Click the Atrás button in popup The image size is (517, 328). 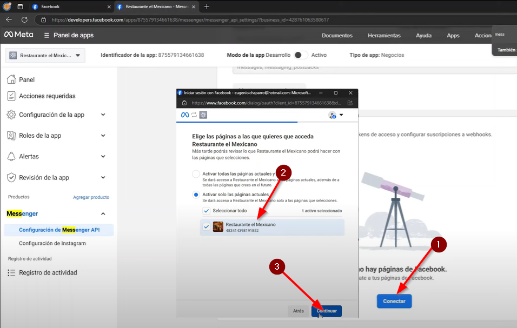click(x=299, y=311)
